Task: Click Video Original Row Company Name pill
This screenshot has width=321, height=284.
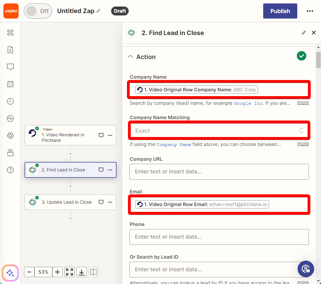Action: tap(196, 90)
